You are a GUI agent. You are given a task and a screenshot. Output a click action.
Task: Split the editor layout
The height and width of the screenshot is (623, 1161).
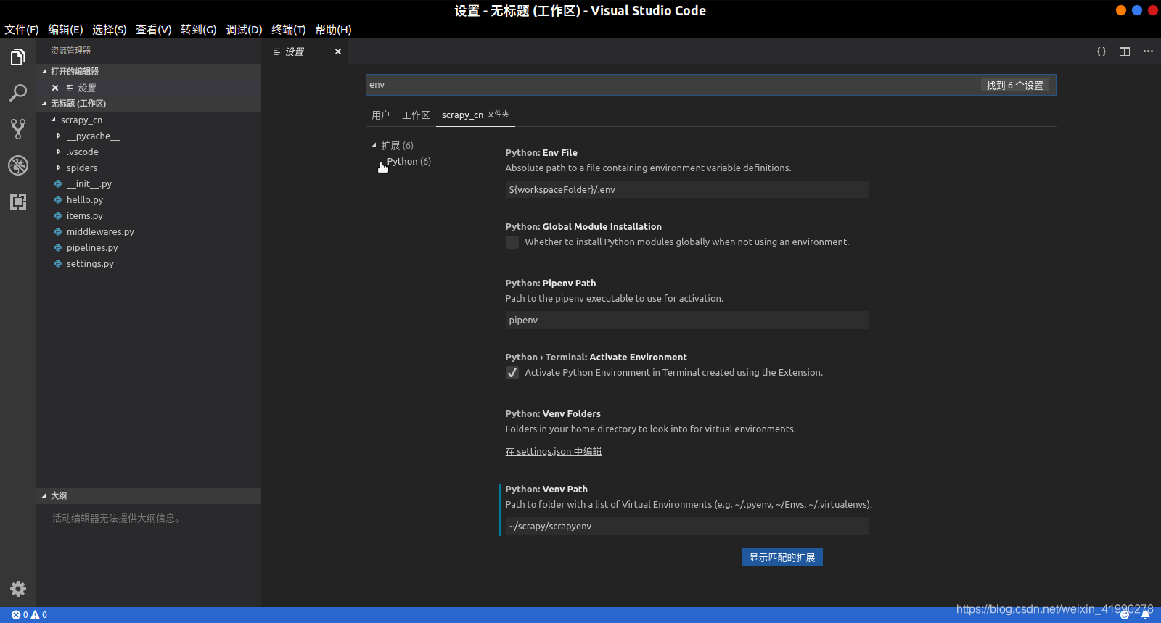pyautogui.click(x=1125, y=51)
